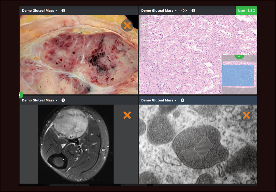Open info for the gross specimen panel

click(63, 10)
